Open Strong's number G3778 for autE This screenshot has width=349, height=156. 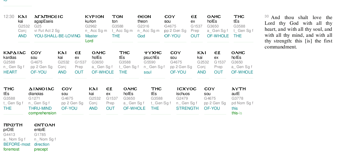pyautogui.click(x=237, y=98)
